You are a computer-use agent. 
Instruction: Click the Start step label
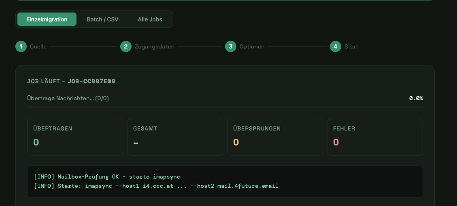[x=351, y=46]
